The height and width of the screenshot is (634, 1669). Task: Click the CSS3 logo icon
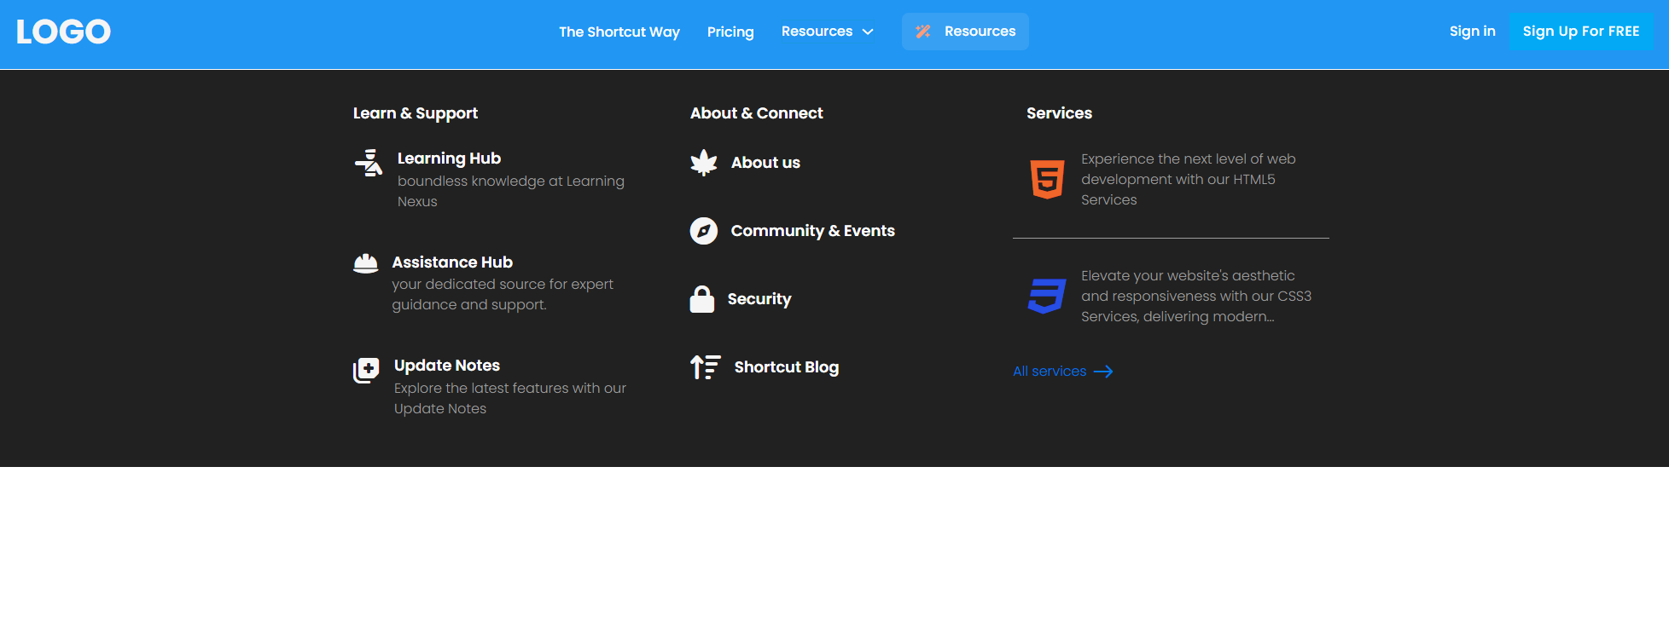click(1047, 296)
